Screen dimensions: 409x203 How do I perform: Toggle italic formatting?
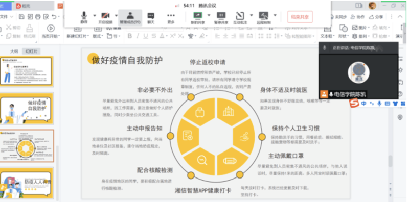coord(138,36)
